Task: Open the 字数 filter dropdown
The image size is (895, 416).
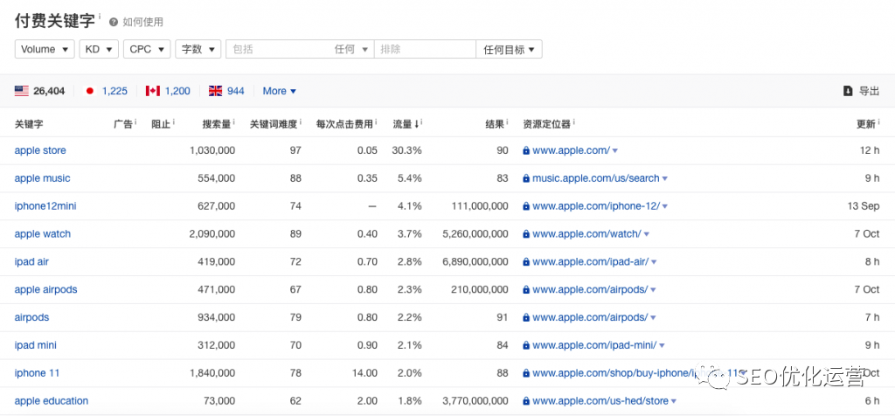Action: click(198, 49)
